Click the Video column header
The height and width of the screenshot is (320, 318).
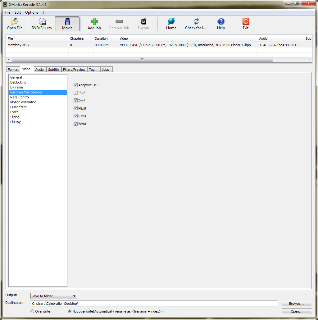pos(188,38)
